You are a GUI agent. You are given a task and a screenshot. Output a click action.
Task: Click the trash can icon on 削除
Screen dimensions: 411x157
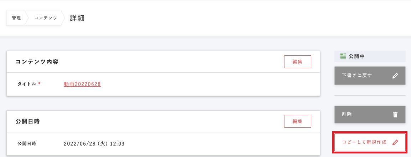point(395,115)
